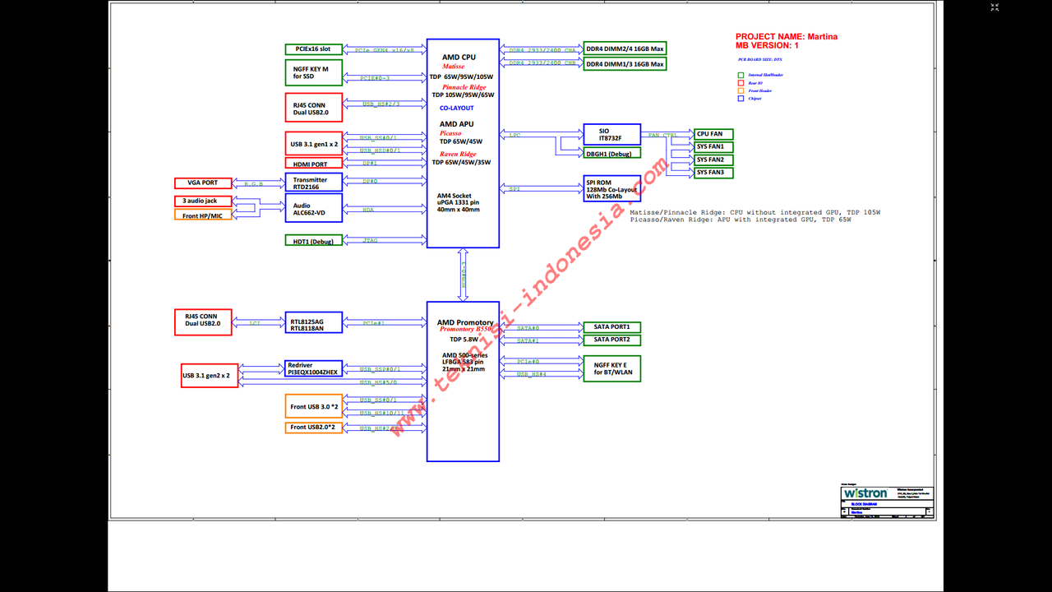
Task: Click the SIO IT8732F block
Action: tap(611, 135)
